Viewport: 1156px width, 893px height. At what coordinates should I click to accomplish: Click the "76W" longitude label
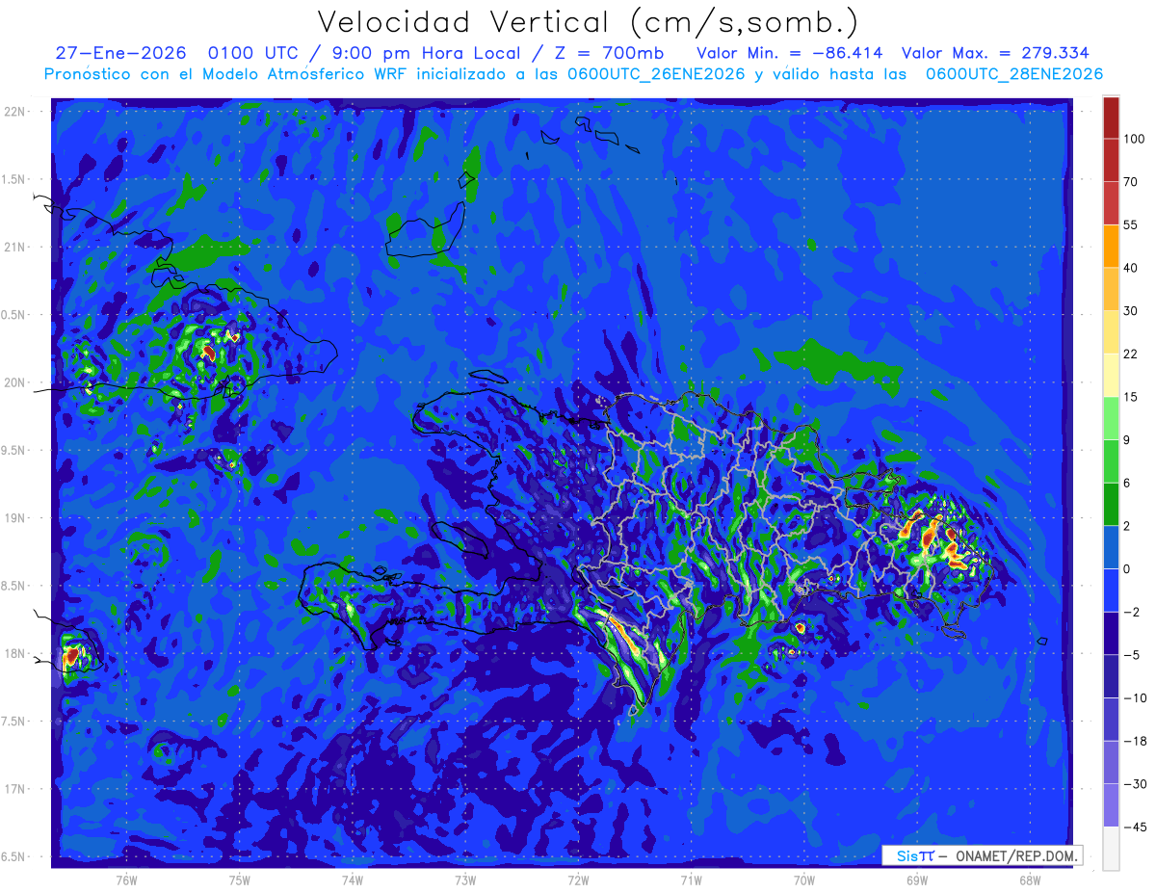tap(126, 880)
